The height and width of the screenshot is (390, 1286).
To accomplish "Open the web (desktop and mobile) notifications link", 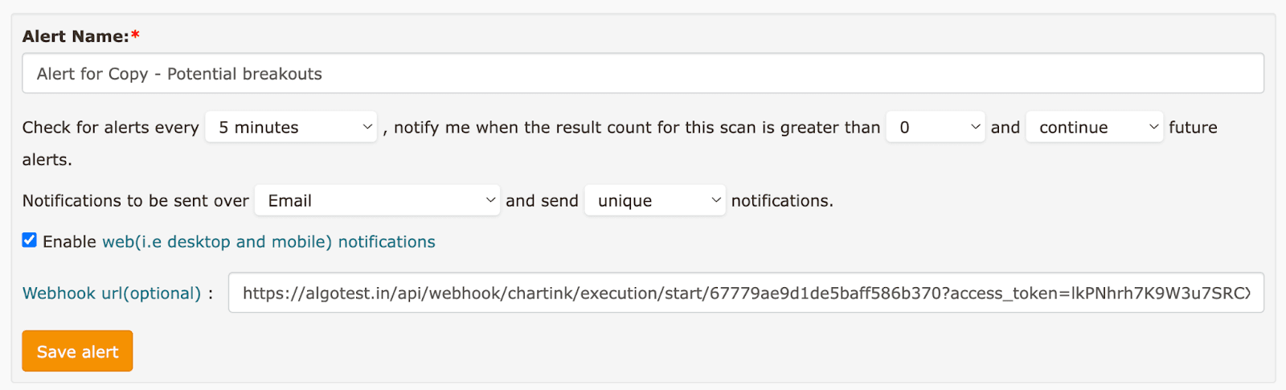I will (x=268, y=242).
